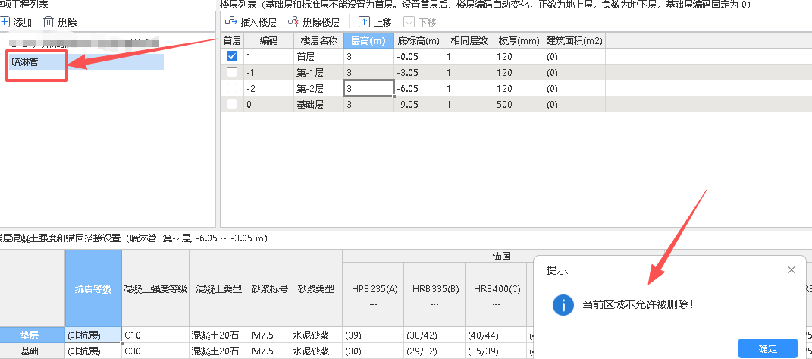This screenshot has height=359, width=812.
Task: Select the 基础 row header
Action: [32, 351]
